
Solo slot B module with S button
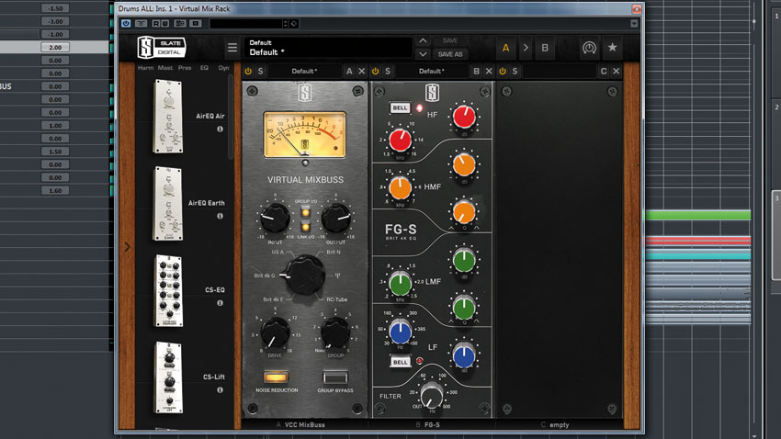[388, 71]
